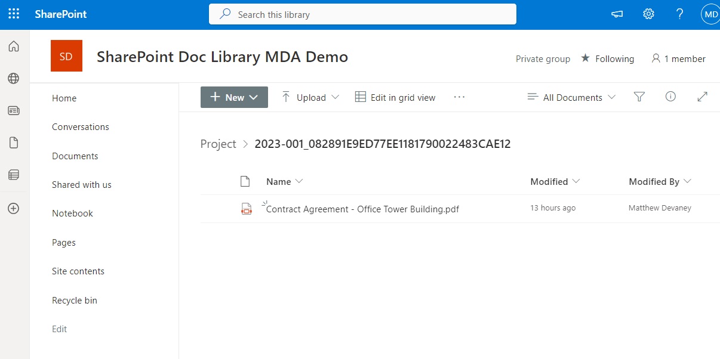Open the Microsoft 365 app launcher waffle
The width and height of the screenshot is (720, 359).
pyautogui.click(x=13, y=14)
